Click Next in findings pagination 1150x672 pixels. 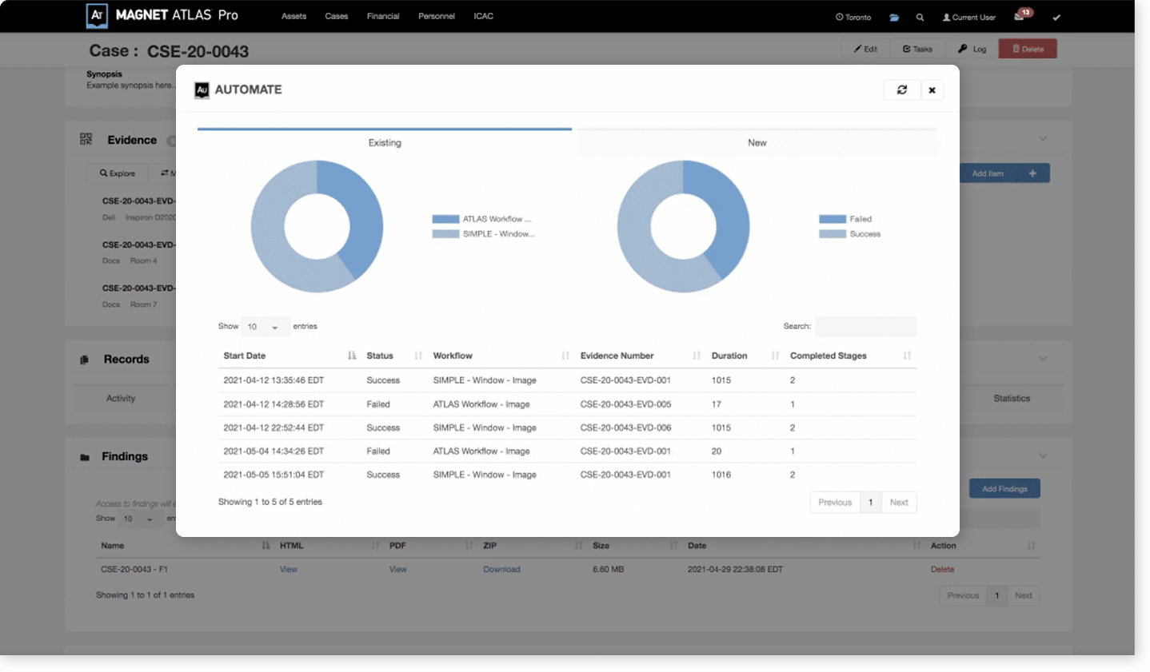coord(1024,595)
